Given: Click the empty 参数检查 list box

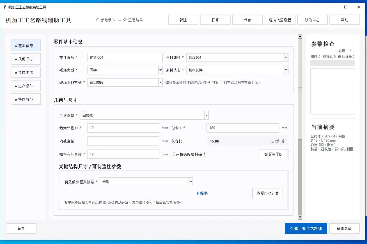Looking at the screenshot, I should pyautogui.click(x=333, y=91).
